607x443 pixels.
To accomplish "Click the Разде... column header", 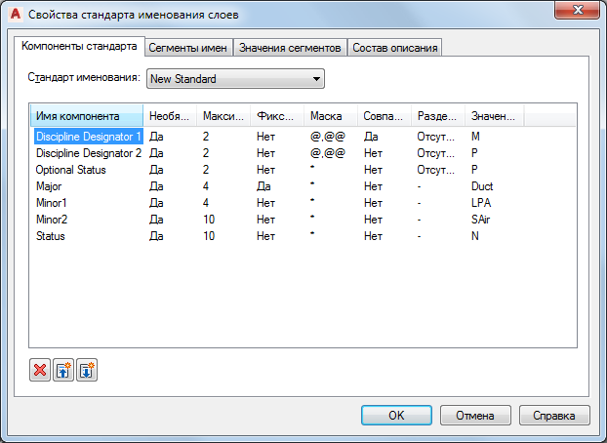I will click(x=438, y=116).
